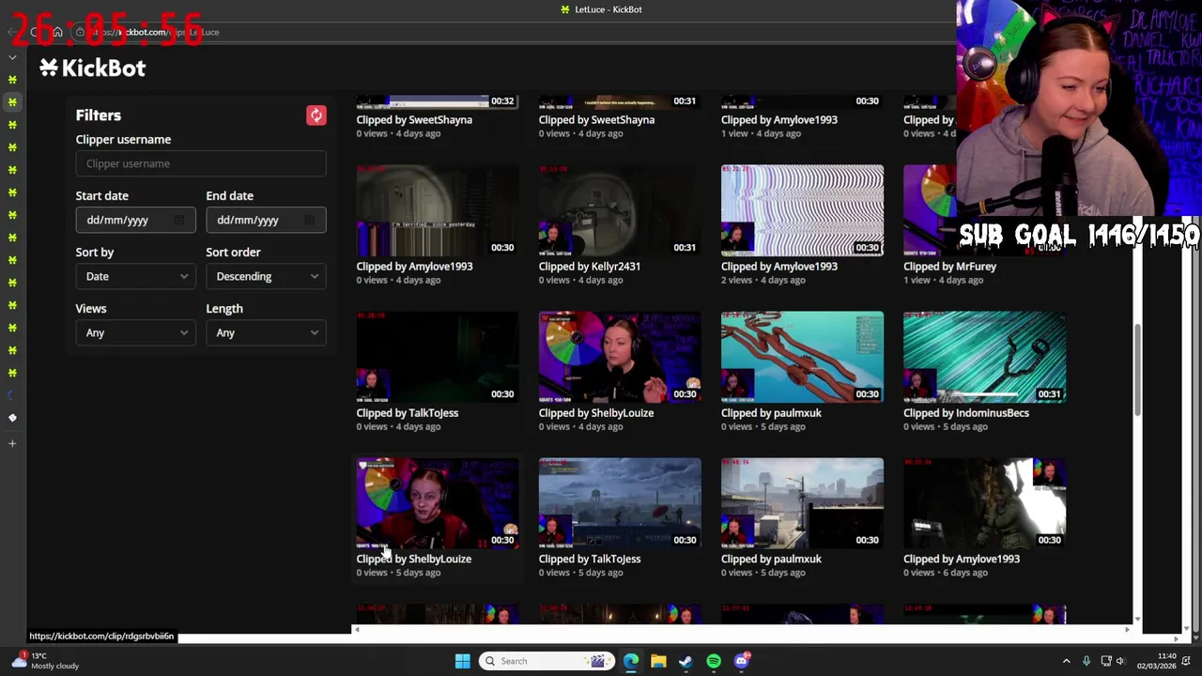Screen dimensions: 1202x676
Task: Click the End date input field
Action: [x=266, y=220]
